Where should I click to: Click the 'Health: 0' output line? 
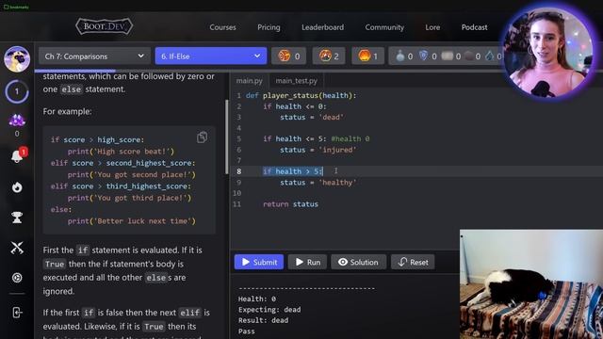(257, 299)
